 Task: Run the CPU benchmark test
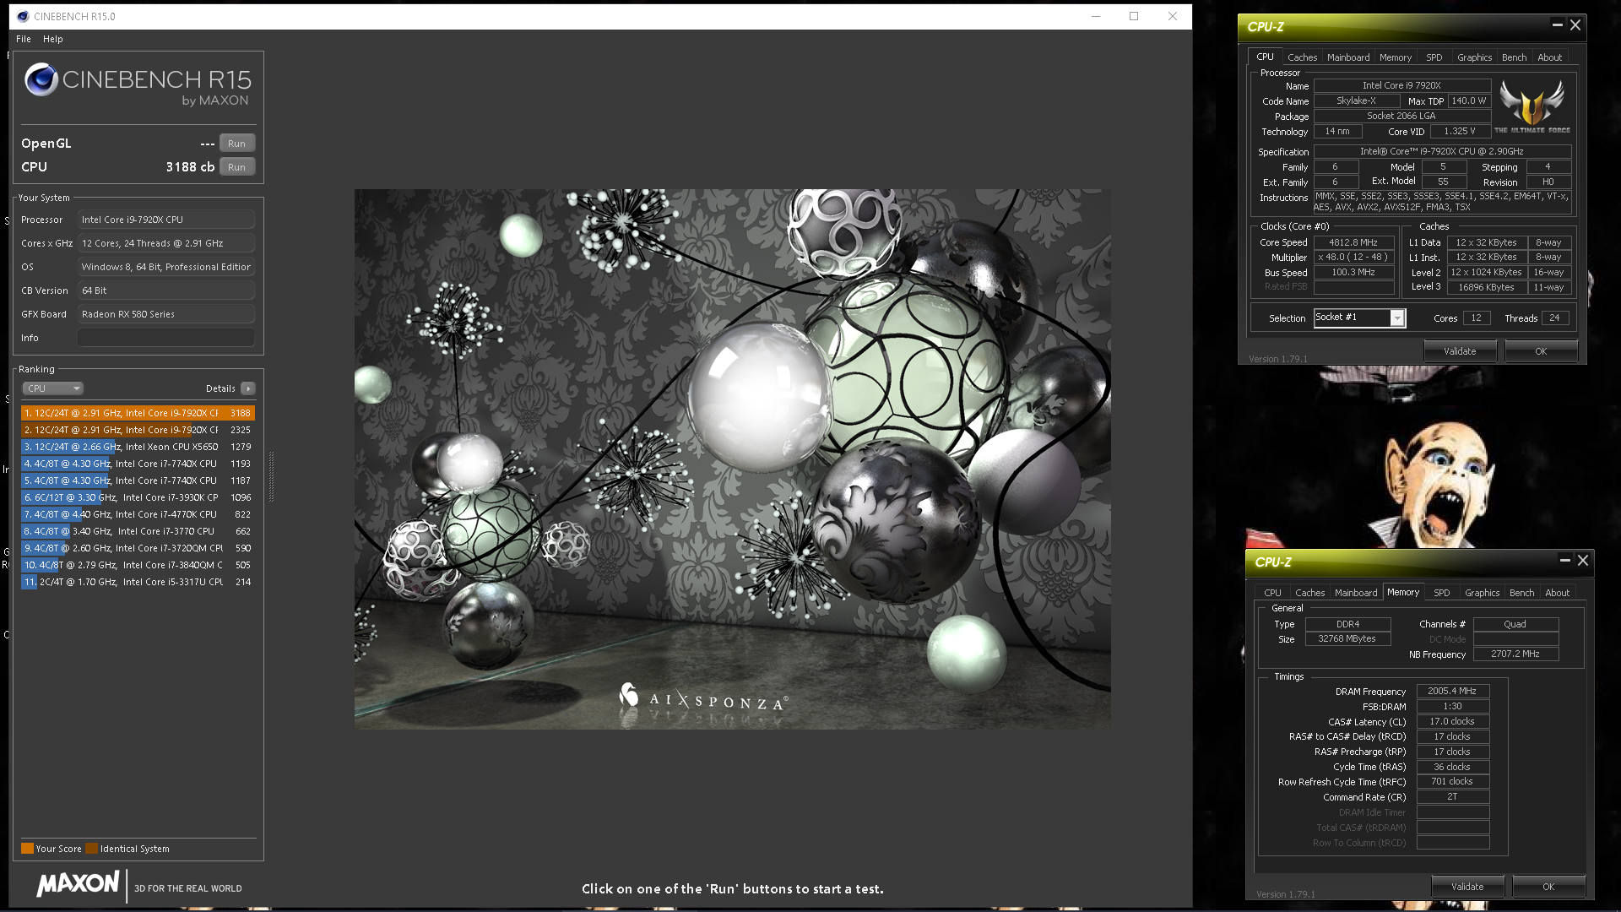coord(236,167)
